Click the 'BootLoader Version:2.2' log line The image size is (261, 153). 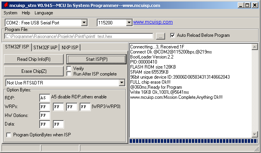(x=151, y=57)
